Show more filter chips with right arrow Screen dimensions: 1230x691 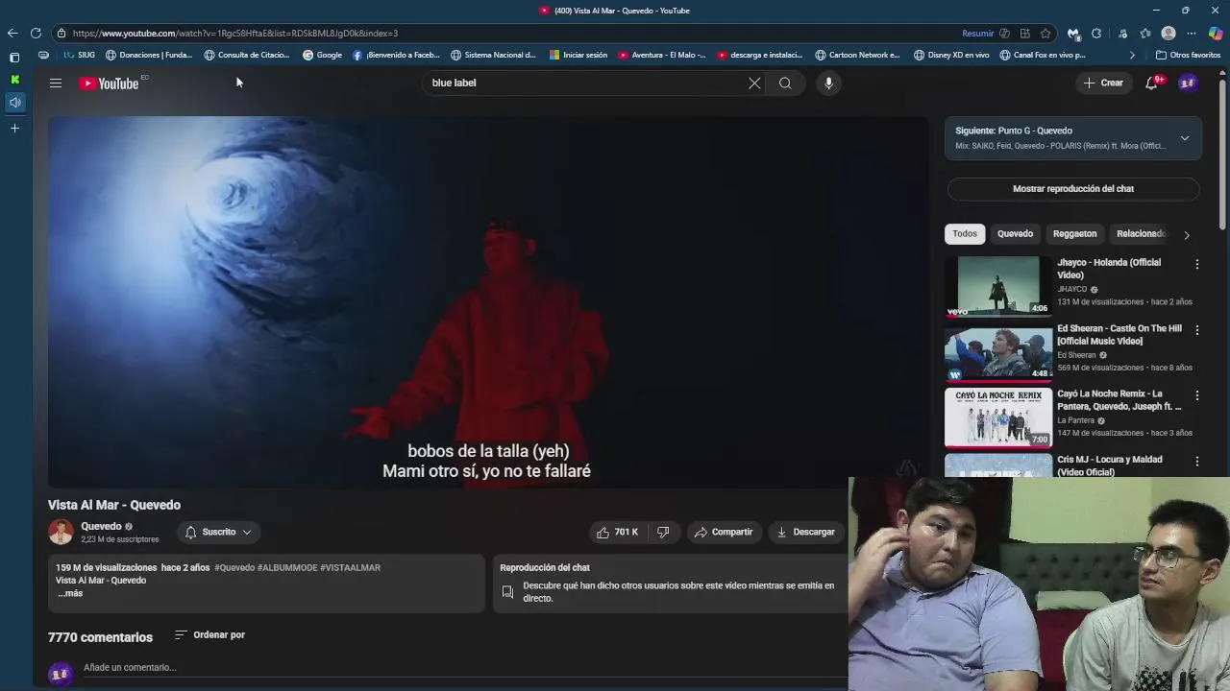click(1187, 235)
